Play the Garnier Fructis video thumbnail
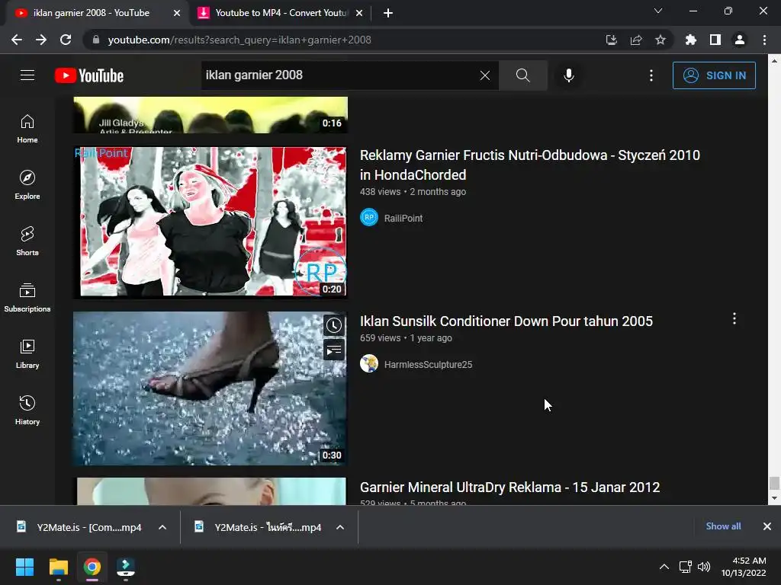Viewport: 781px width, 585px height. tap(210, 222)
